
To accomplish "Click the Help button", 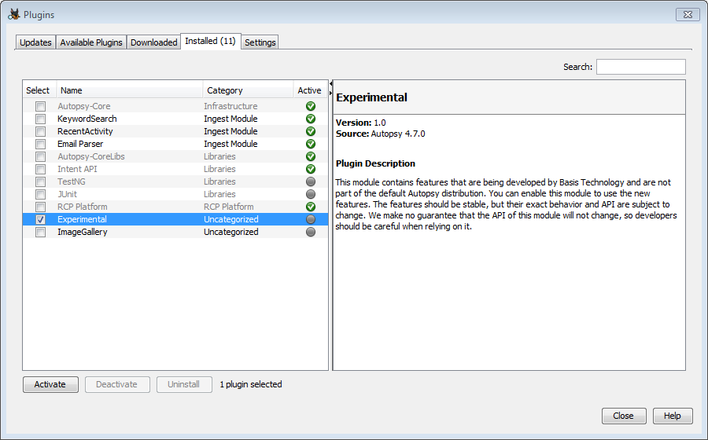I will tap(672, 416).
